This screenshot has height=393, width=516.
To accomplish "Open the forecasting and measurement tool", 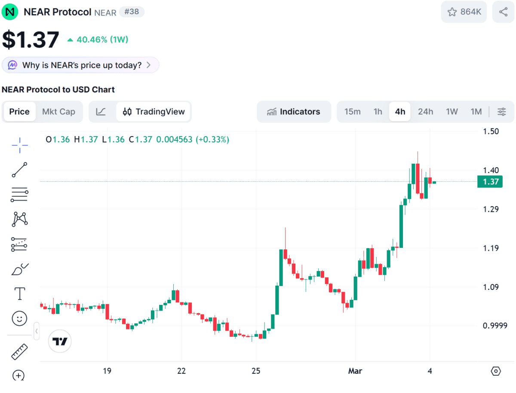I will click(x=19, y=244).
